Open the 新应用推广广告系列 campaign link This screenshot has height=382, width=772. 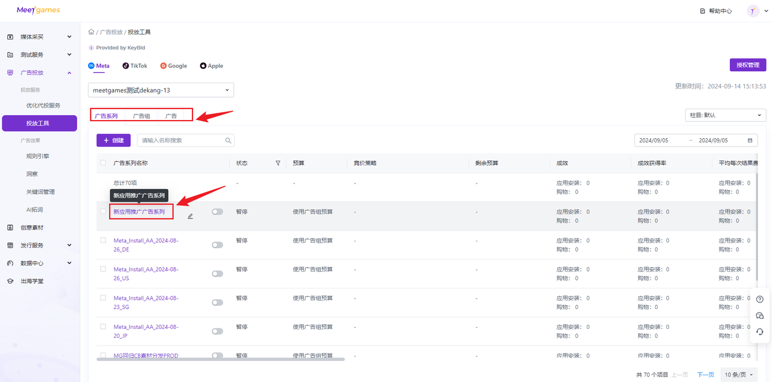(139, 212)
